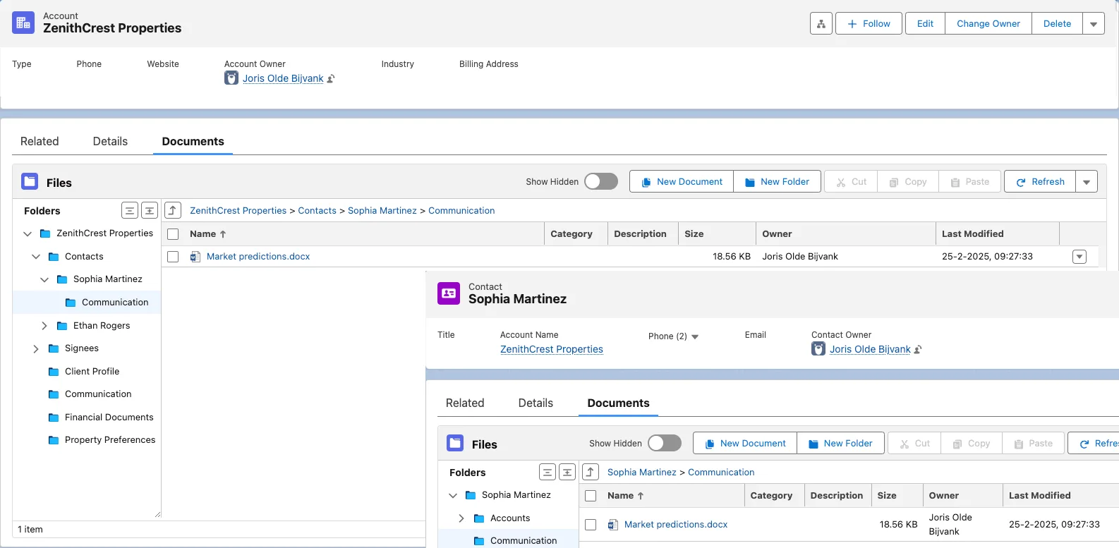Click New Folder in the account Files toolbar

777,182
